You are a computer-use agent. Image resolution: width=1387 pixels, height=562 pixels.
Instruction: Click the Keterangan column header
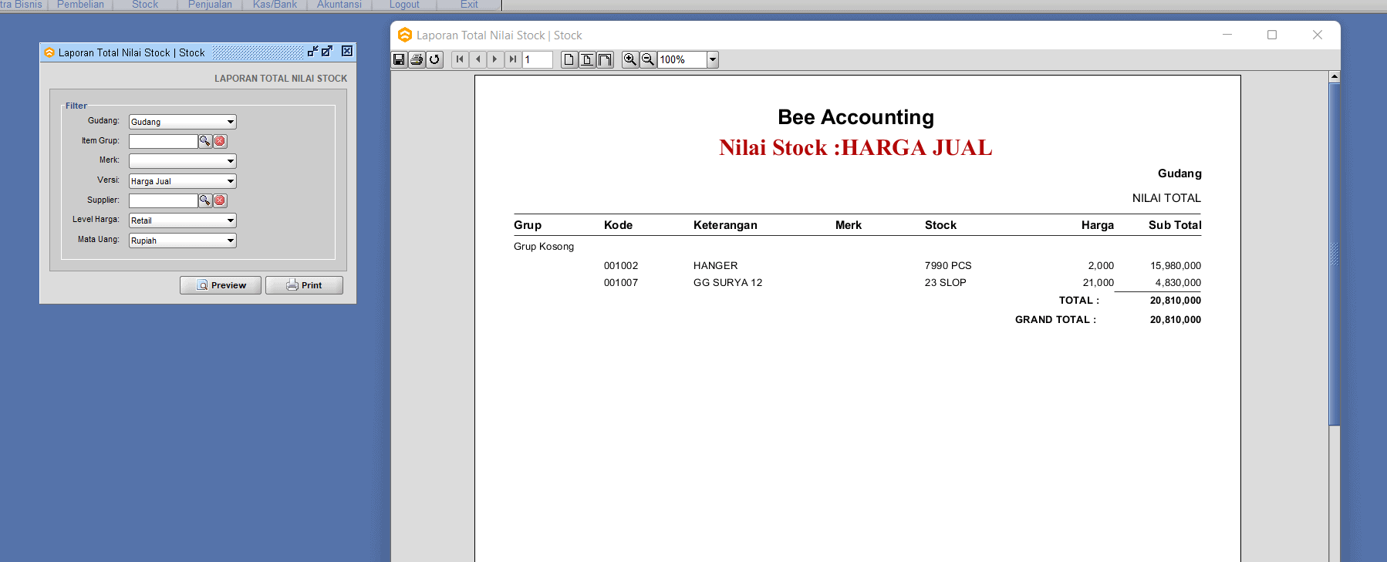[725, 225]
